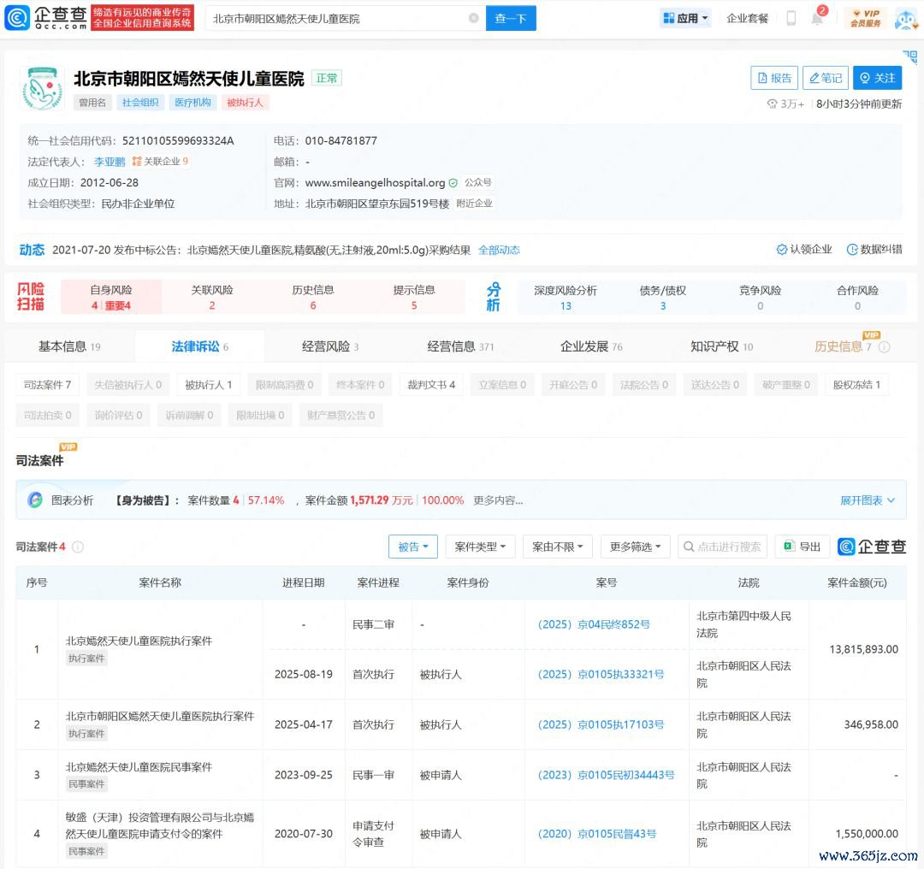Open the QR code corner icon

click(910, 57)
